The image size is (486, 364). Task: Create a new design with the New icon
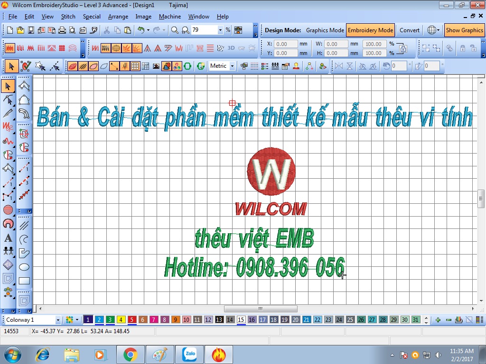point(10,30)
